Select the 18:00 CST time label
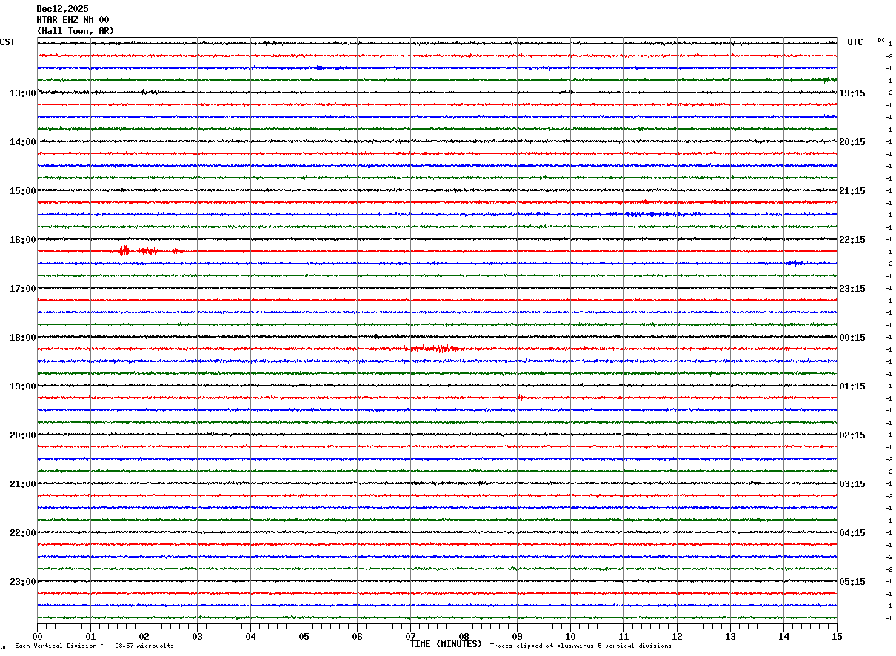The width and height of the screenshot is (896, 656). [x=23, y=338]
